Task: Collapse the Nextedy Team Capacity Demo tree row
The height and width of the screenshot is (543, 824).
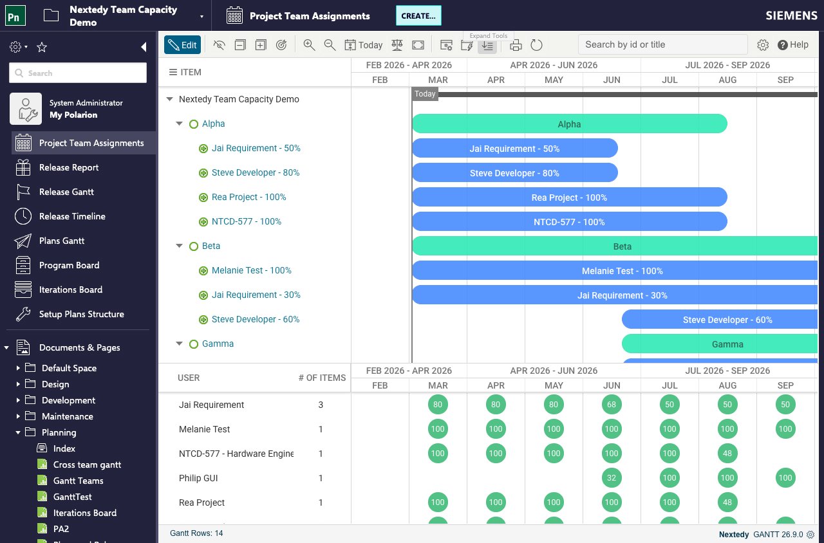Action: (x=169, y=99)
